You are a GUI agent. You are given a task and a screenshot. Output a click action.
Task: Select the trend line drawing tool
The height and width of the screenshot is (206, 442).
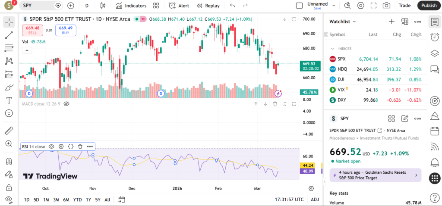pyautogui.click(x=9, y=35)
